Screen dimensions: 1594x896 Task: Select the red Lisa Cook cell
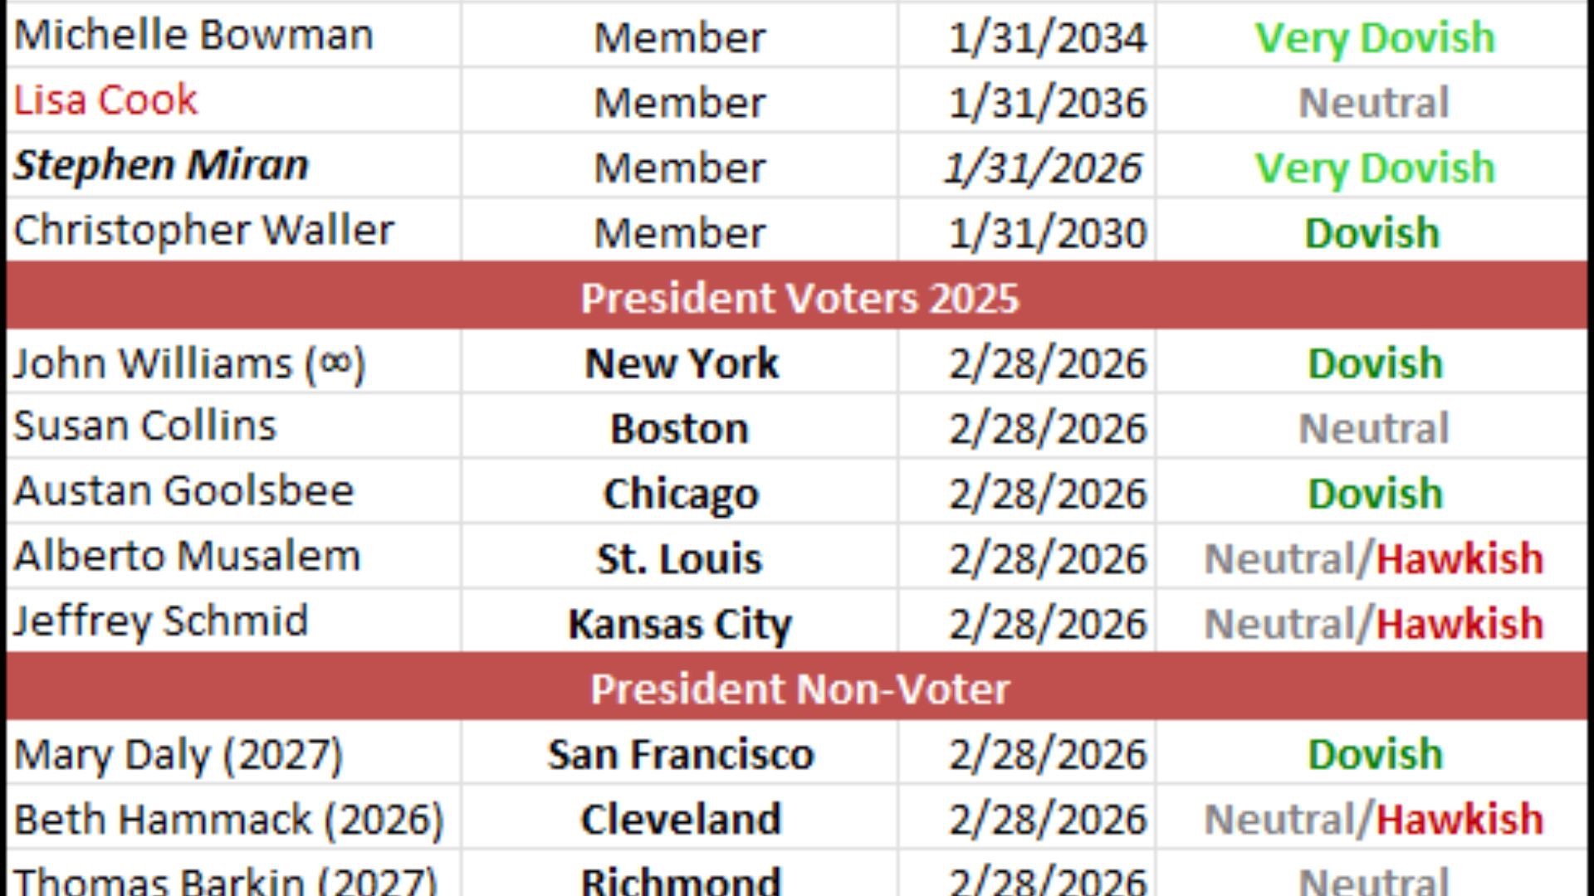pyautogui.click(x=105, y=100)
